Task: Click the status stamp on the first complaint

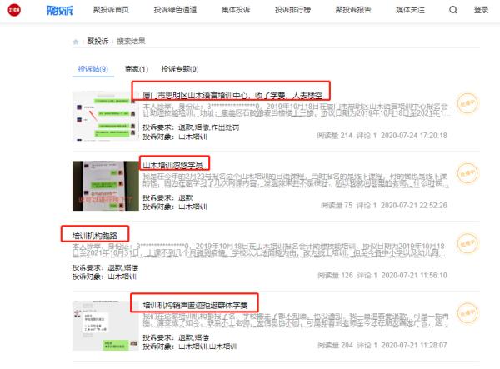Action: 469,106
